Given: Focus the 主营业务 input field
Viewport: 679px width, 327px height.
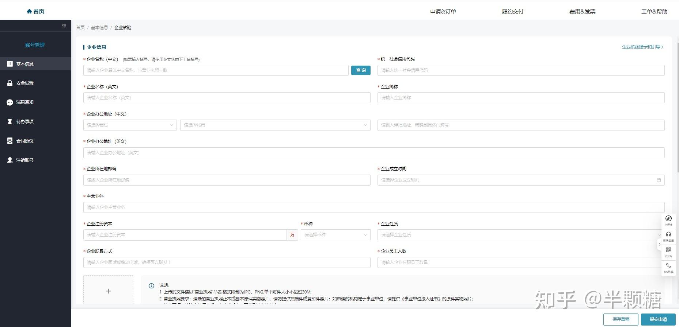Looking at the screenshot, I should pos(374,207).
